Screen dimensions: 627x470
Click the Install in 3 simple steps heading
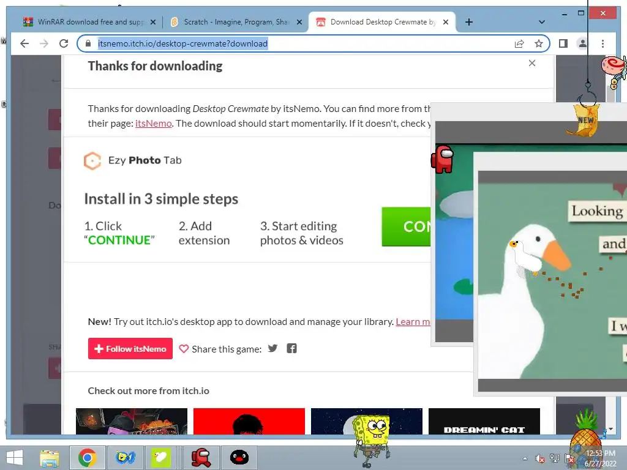[161, 199]
